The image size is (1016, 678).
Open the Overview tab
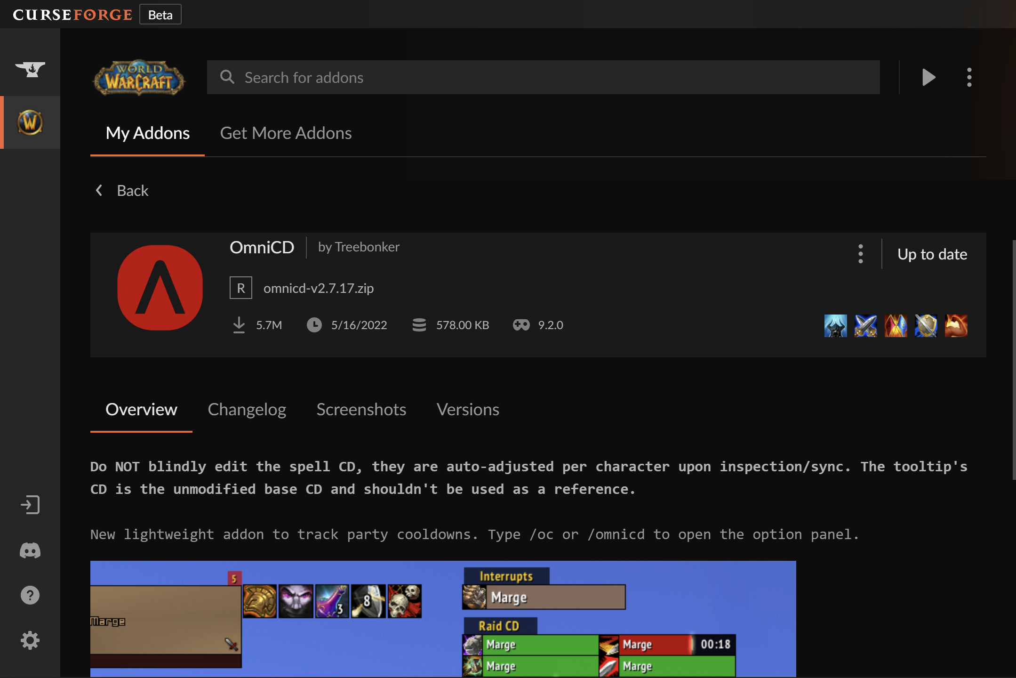click(x=141, y=410)
